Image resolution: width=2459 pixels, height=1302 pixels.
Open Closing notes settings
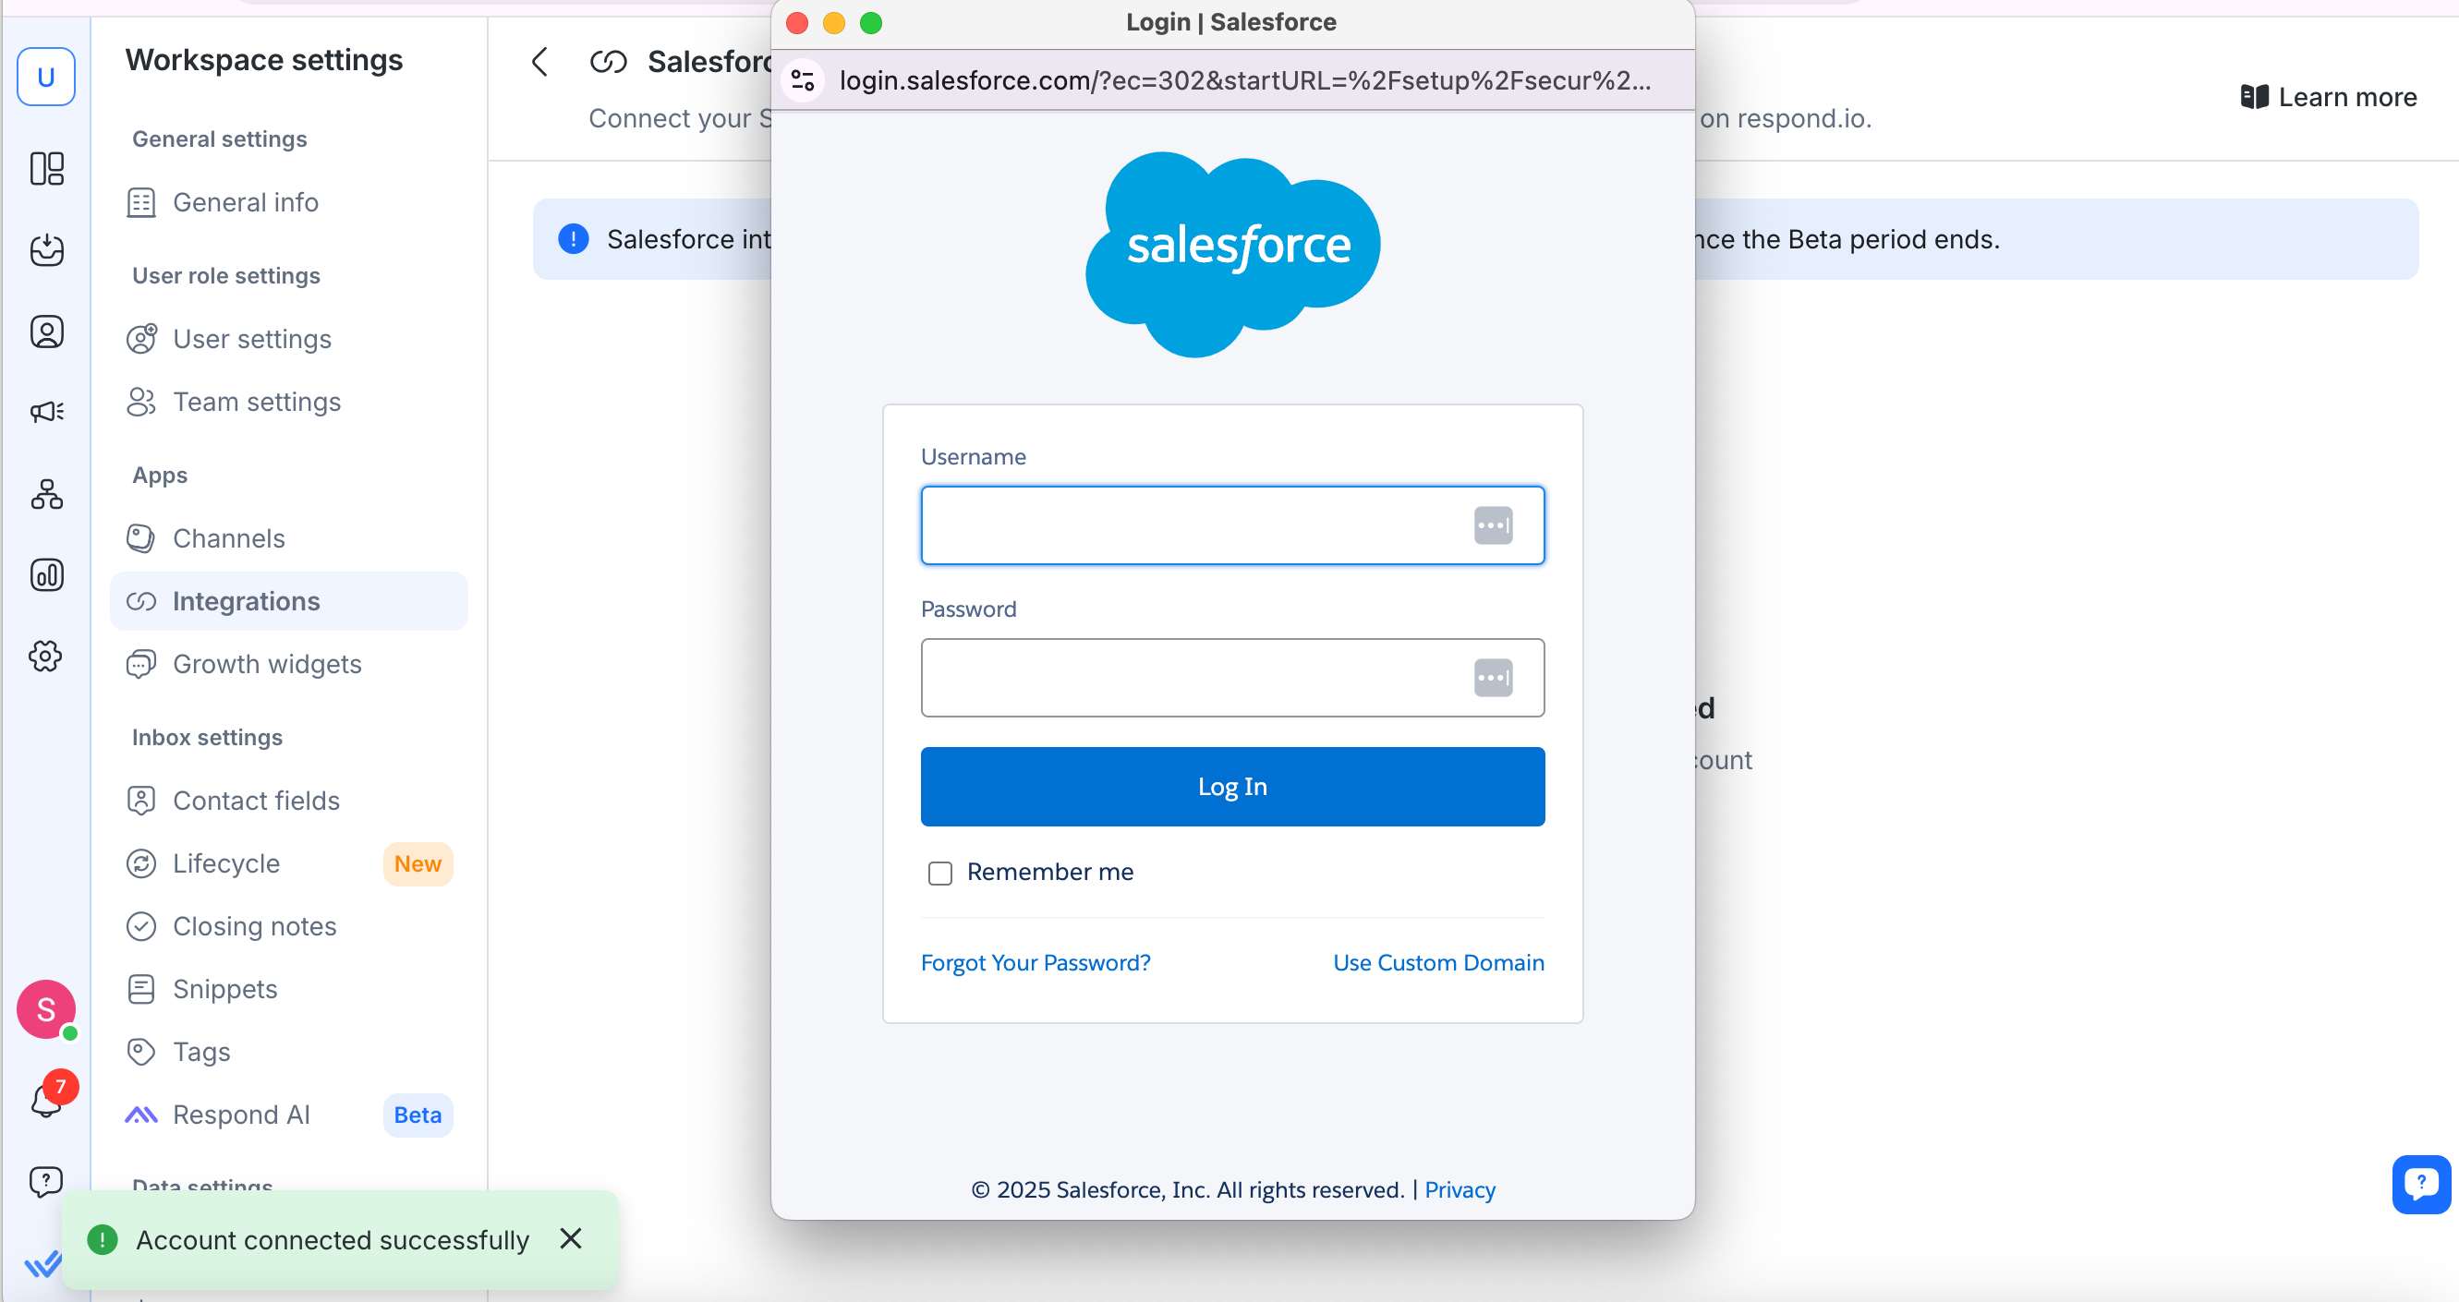click(x=288, y=927)
